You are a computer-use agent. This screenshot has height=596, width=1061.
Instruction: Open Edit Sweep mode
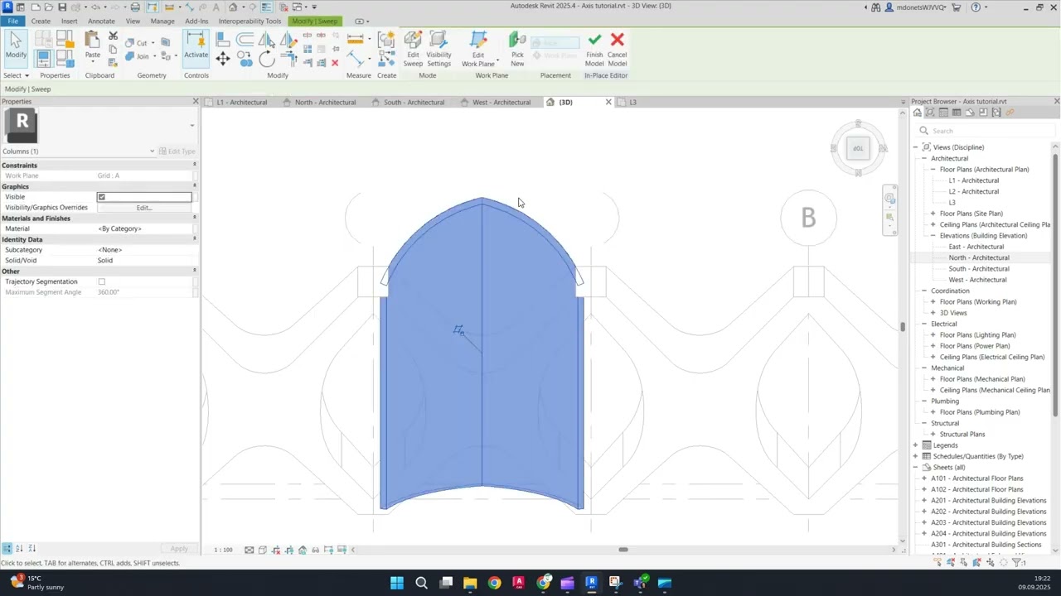(413, 50)
